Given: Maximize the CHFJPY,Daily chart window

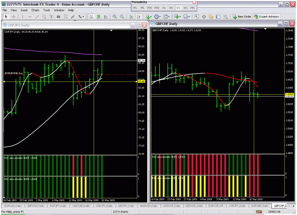Looking at the screenshot, I should click(x=139, y=25).
